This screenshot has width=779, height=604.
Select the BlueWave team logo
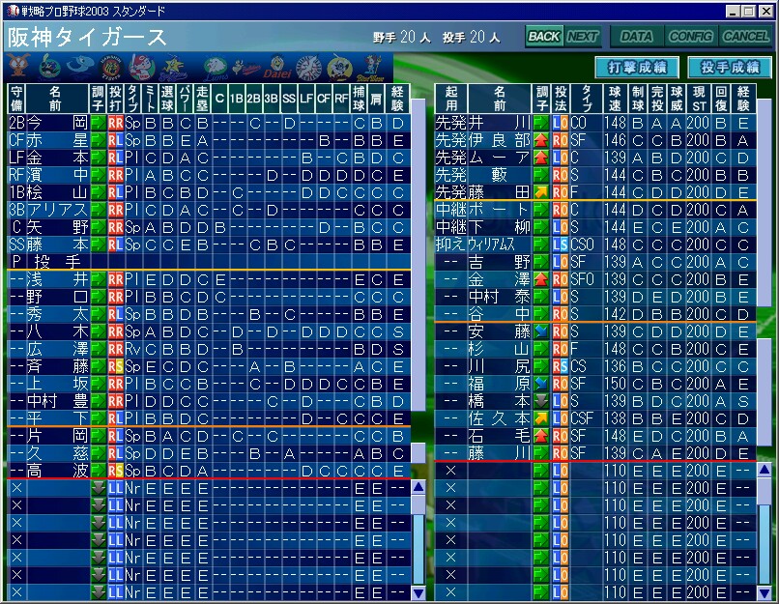[x=372, y=67]
